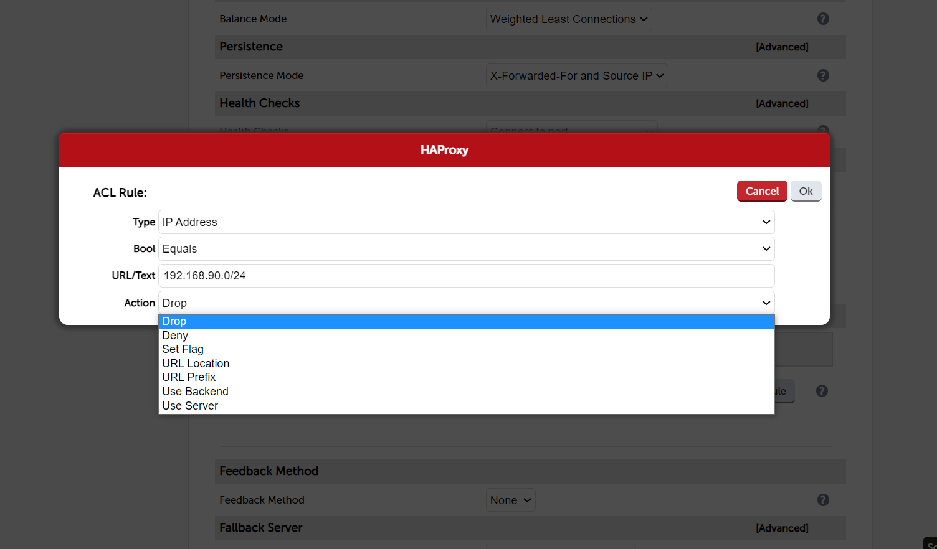The height and width of the screenshot is (549, 937).
Task: Choose URL Prefix action option
Action: point(466,377)
